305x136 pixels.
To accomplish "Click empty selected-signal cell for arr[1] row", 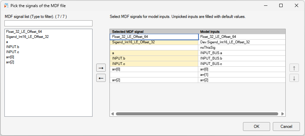I will coord(154,75).
